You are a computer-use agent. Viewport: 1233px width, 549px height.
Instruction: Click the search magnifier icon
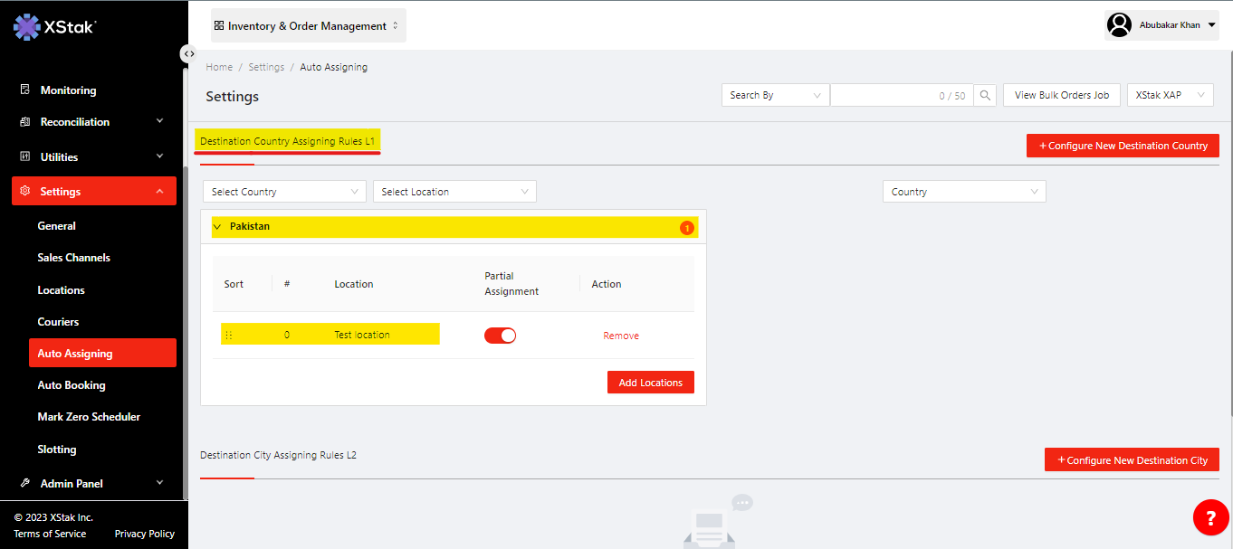[985, 95]
